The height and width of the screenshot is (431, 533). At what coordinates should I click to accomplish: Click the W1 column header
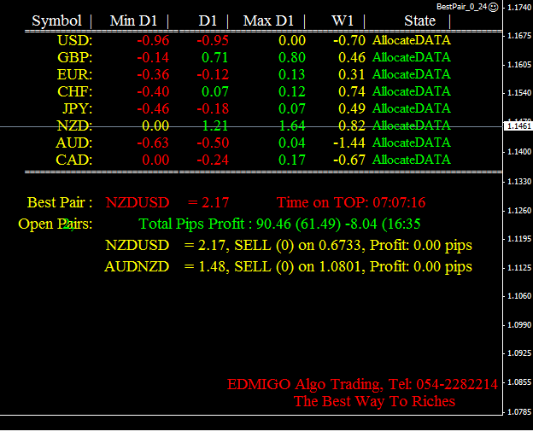coord(343,21)
